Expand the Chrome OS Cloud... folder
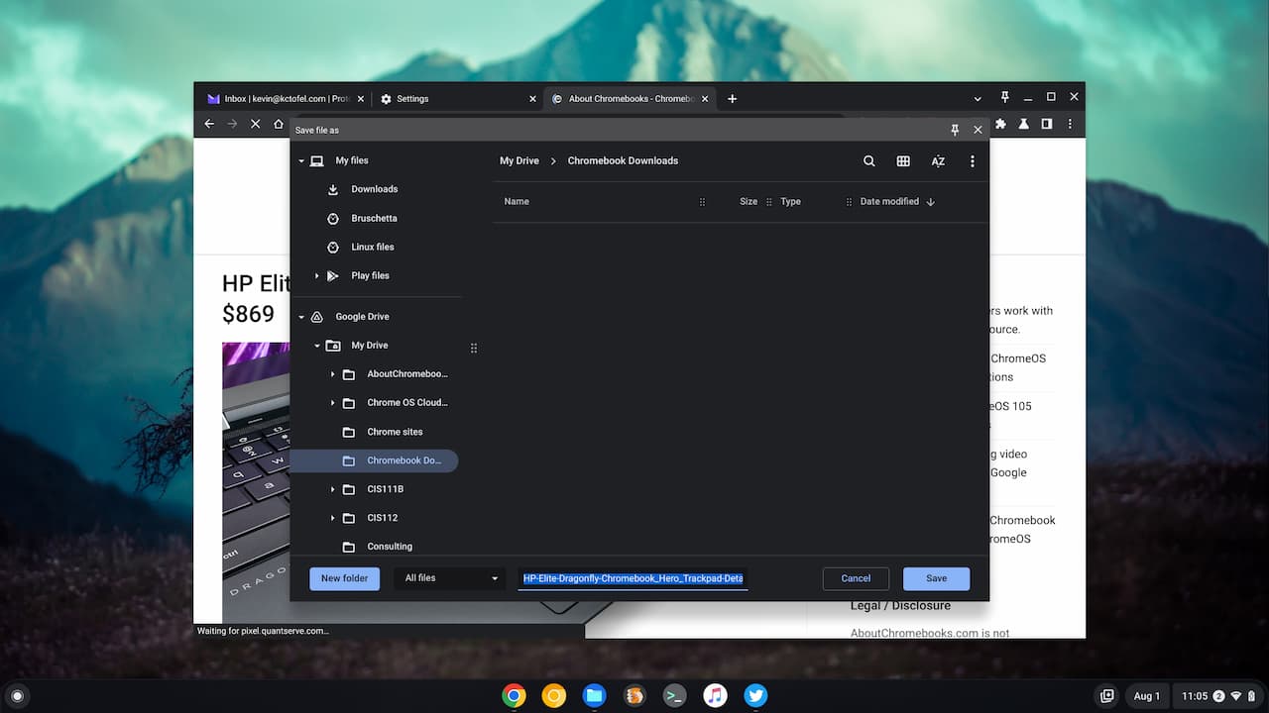 [332, 403]
